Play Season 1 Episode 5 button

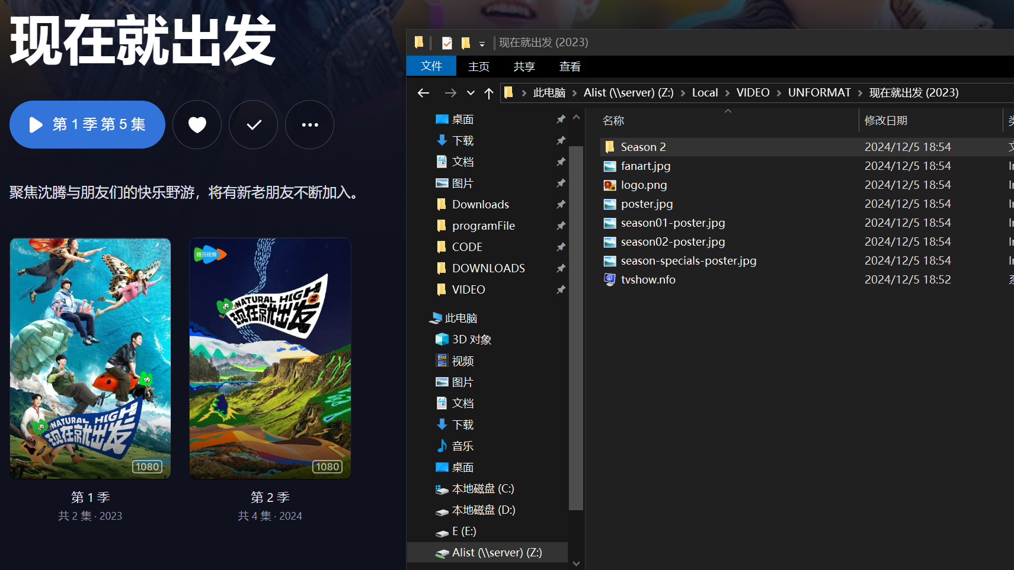87,124
